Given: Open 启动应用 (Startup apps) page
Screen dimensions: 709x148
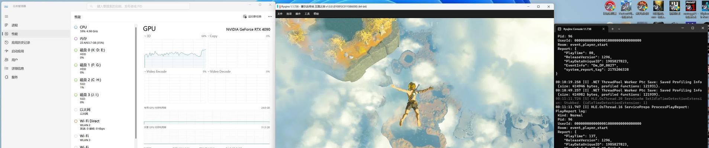Looking at the screenshot, I should 35,51.
